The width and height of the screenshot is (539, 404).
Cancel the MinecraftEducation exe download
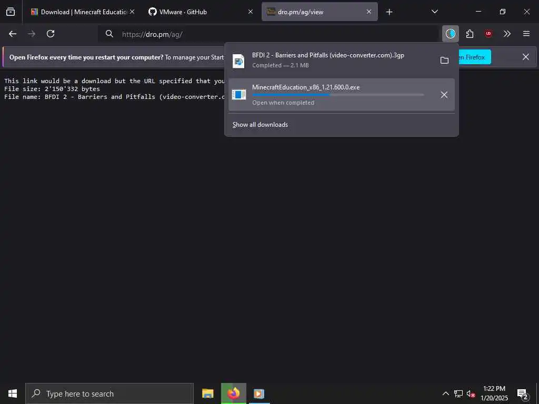click(444, 95)
